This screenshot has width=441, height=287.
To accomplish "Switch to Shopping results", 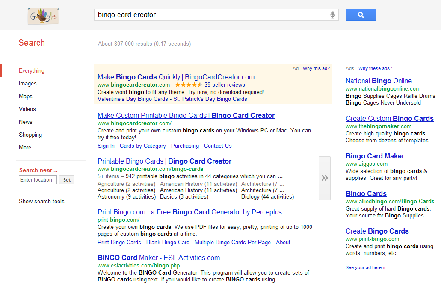I will click(30, 135).
